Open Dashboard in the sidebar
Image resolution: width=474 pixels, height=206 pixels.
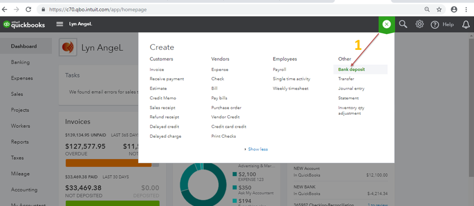(26, 46)
